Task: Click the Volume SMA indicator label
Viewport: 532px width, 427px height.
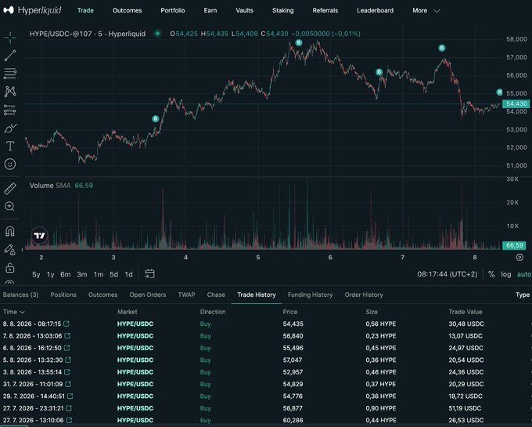Action: 50,186
